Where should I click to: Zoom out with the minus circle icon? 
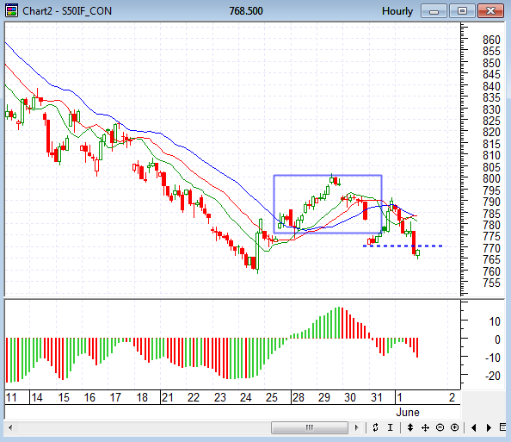440,427
